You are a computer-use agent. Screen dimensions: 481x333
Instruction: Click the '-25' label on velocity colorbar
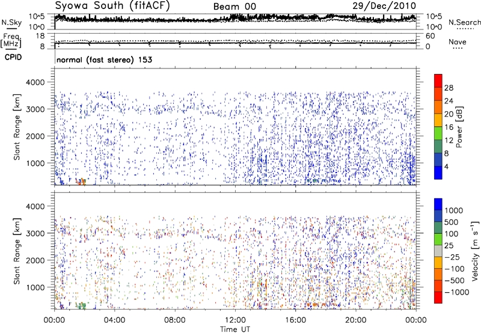tap(452, 257)
